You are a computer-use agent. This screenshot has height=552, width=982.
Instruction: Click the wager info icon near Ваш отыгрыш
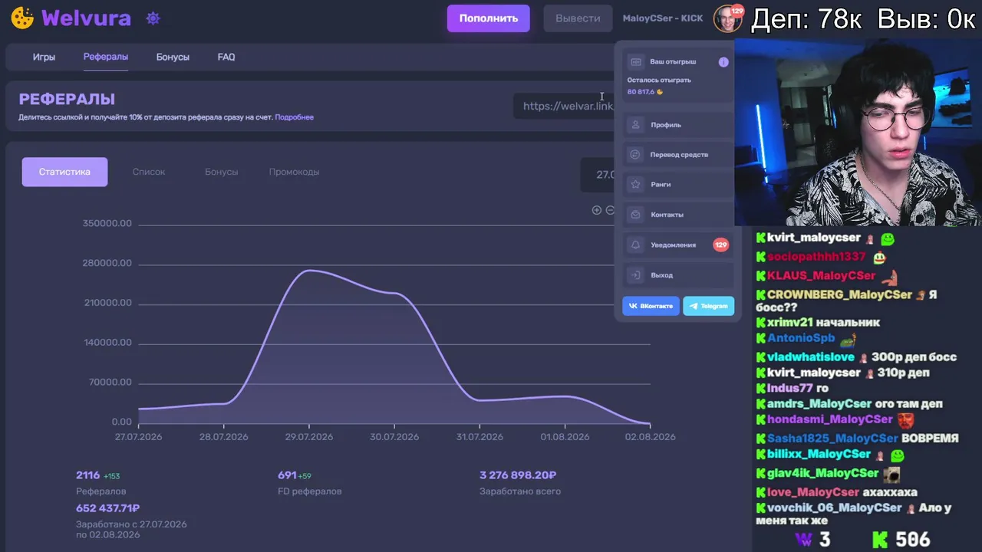pos(723,62)
